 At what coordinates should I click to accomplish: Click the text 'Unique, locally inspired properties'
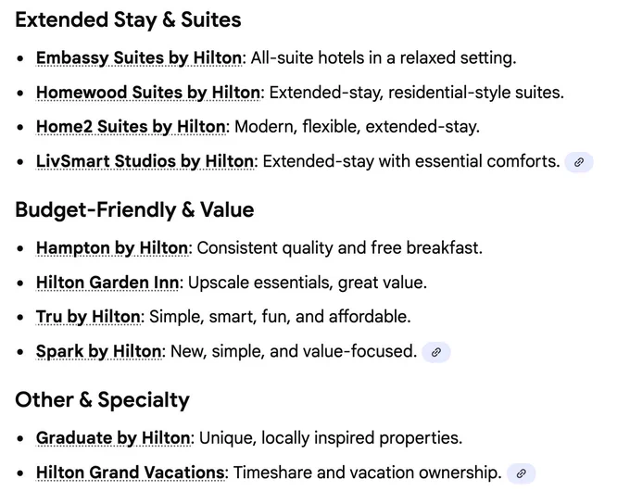point(328,438)
